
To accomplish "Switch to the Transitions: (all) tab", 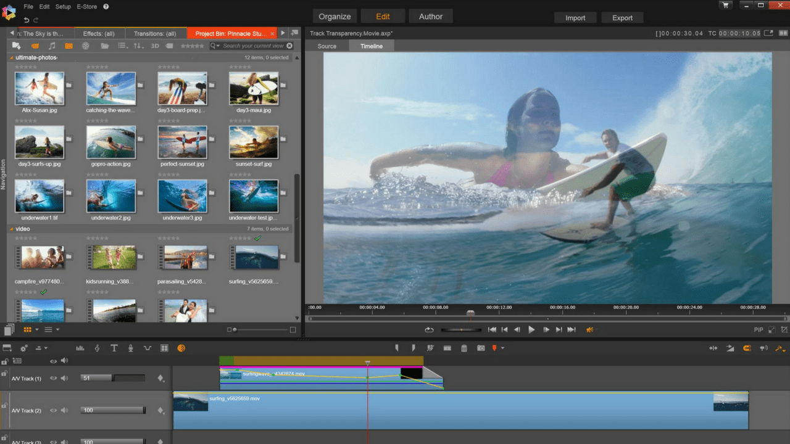I will click(154, 33).
